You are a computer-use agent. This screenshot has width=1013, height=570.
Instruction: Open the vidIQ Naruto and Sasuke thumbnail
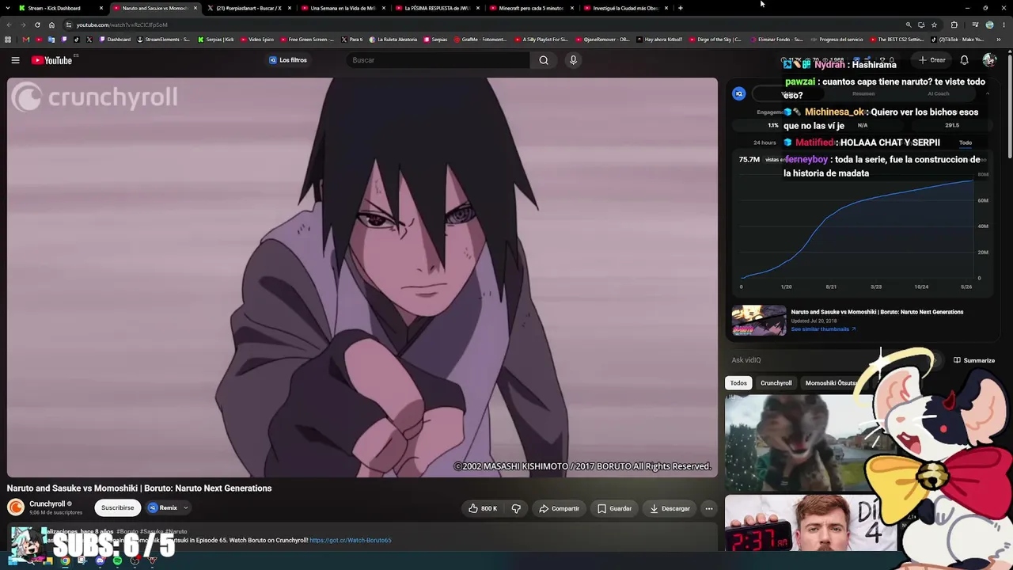[759, 321]
